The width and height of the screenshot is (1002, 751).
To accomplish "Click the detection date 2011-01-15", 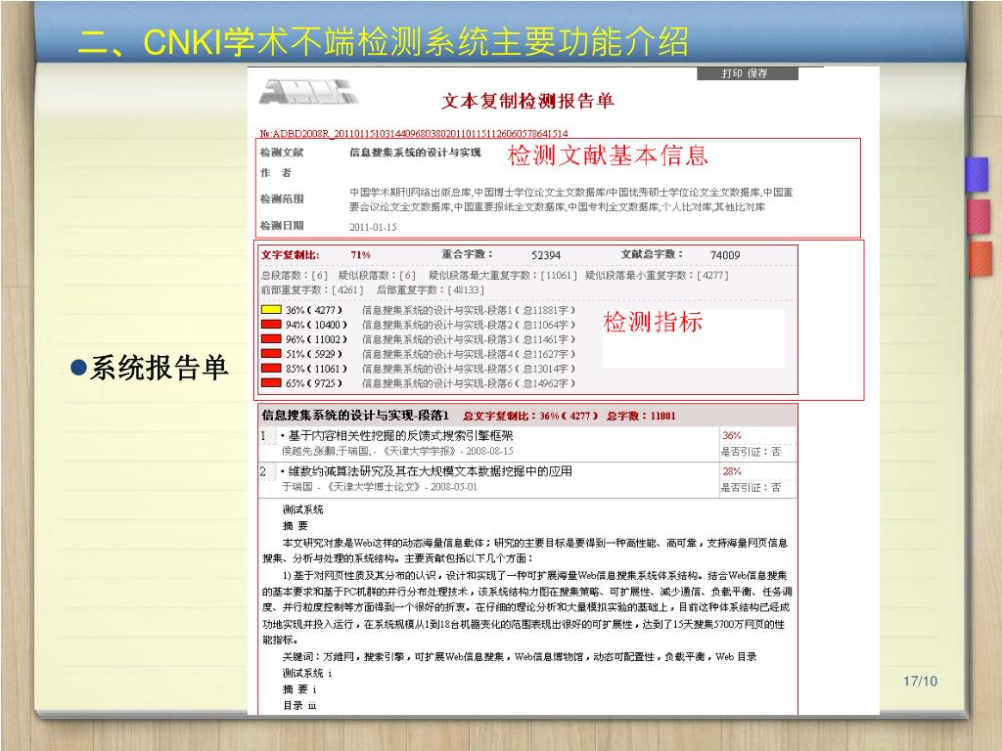I will (373, 227).
